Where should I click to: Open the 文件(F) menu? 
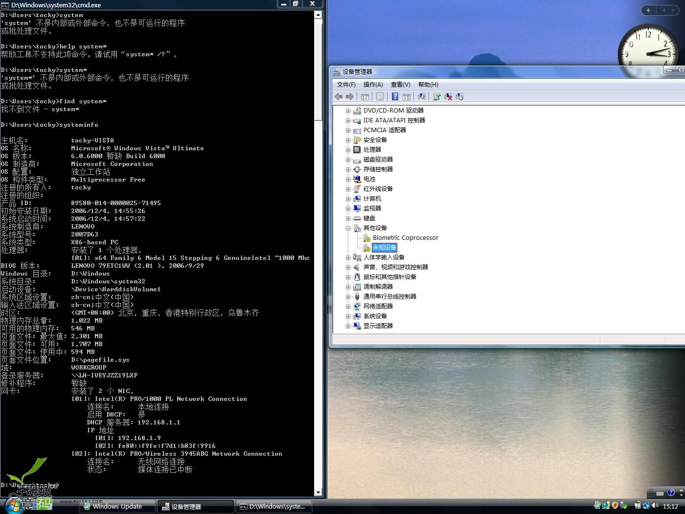(346, 85)
